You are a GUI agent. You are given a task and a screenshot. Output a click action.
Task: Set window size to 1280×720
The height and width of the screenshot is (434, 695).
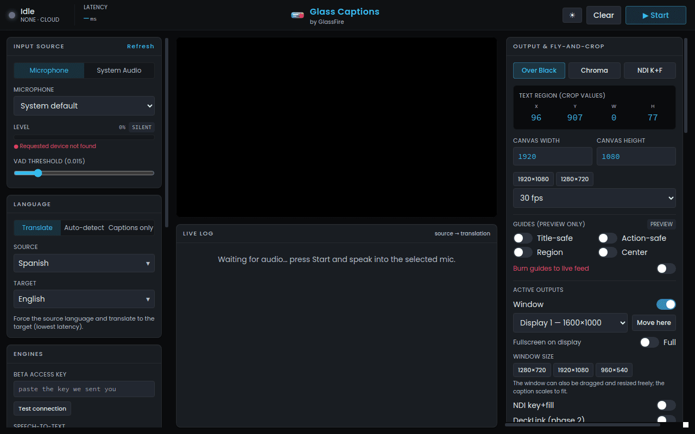click(532, 370)
